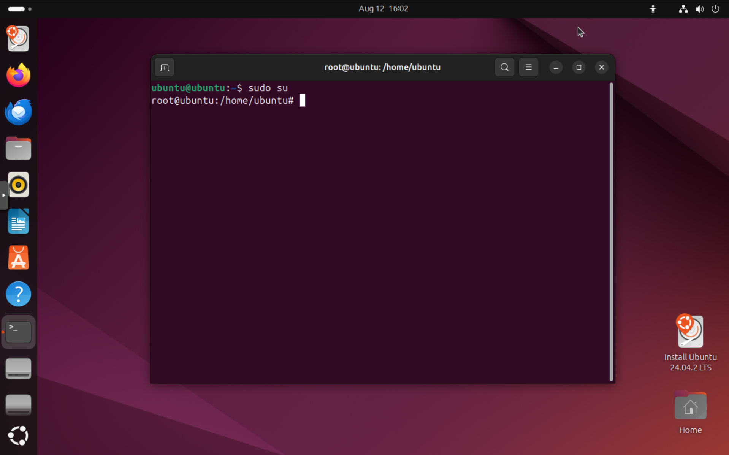
Task: Select the Terminal icon in dock
Action: [x=18, y=332]
